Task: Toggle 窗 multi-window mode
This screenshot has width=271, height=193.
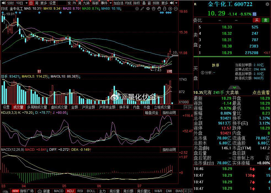Action: pos(149,3)
